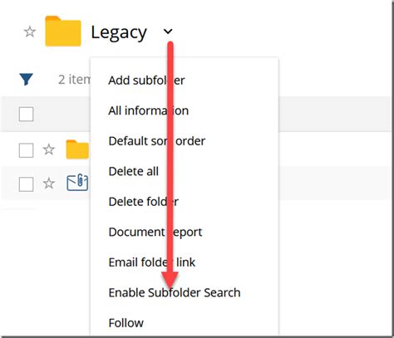Click the 2 items count label
The width and height of the screenshot is (394, 338).
[74, 80]
